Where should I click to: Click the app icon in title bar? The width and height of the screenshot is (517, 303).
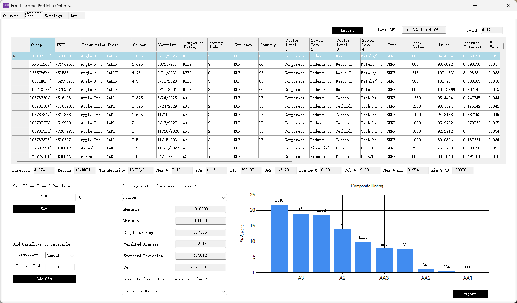click(x=6, y=5)
